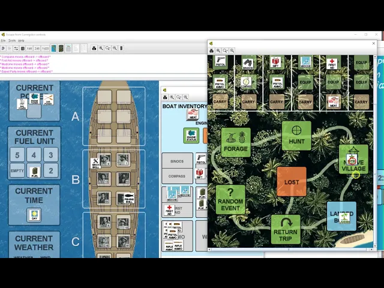Toggle the overview window icon on main toolbar

coord(121,48)
